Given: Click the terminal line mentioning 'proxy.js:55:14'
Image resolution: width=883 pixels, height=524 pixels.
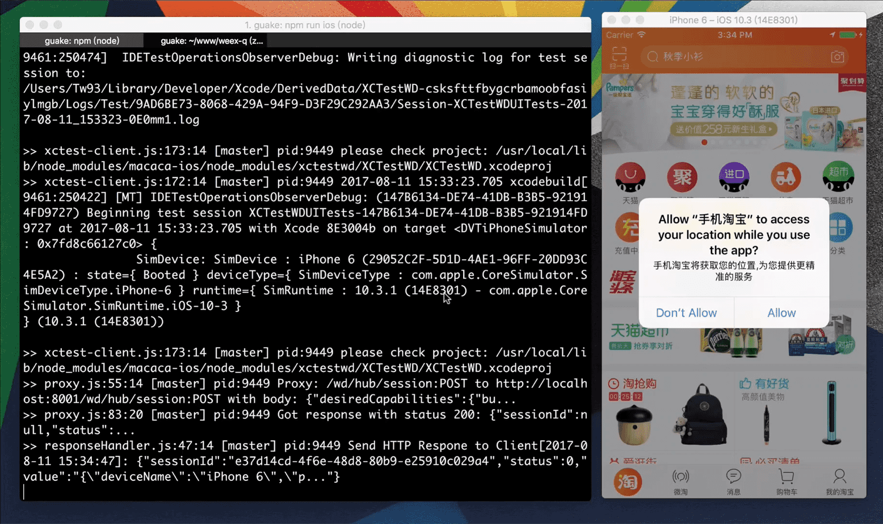Looking at the screenshot, I should tap(305, 391).
